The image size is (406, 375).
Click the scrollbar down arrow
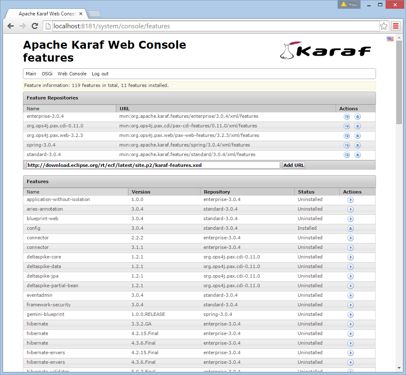click(x=399, y=368)
